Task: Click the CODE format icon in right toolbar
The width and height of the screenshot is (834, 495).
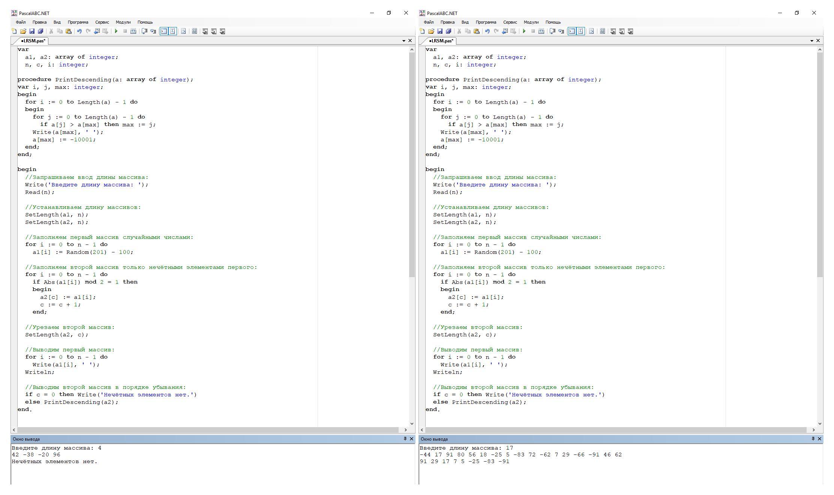Action: click(603, 31)
